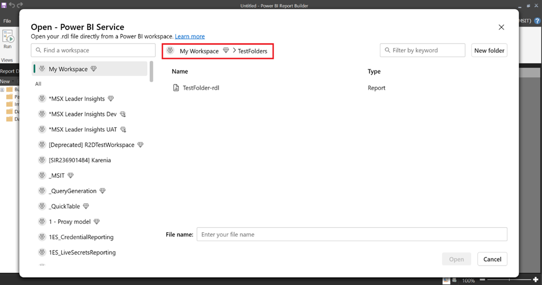
Task: Click the diamond icon beside [Deprecated] R2DTestWorkspace
Action: point(140,145)
